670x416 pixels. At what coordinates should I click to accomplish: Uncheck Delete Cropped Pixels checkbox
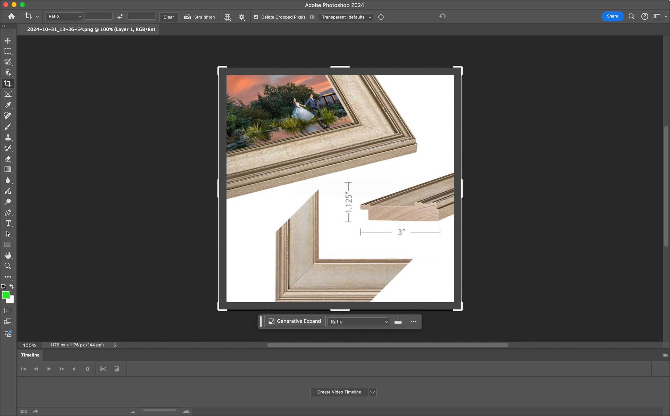click(256, 17)
